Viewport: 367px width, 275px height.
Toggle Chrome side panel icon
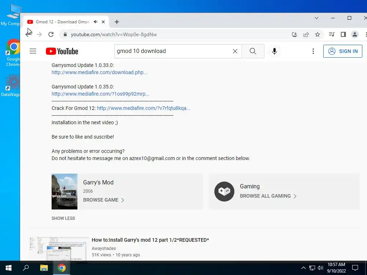[x=343, y=35]
